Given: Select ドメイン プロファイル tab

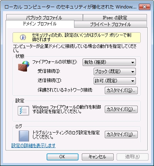Looking at the screenshot, I should coord(40,24).
